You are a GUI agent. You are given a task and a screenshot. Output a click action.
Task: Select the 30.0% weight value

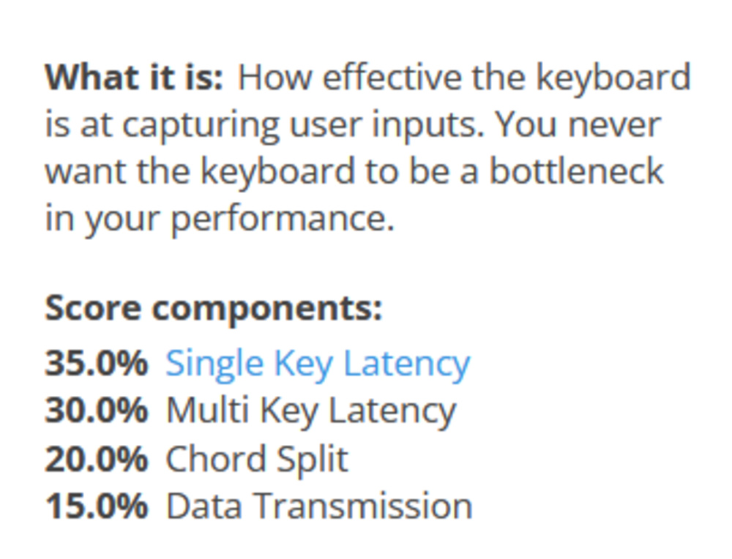point(96,410)
